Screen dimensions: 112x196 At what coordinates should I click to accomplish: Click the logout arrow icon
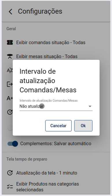click(x=10, y=84)
